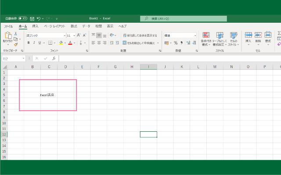Click the search box in title bar
This screenshot has height=175, width=281.
coord(184,18)
